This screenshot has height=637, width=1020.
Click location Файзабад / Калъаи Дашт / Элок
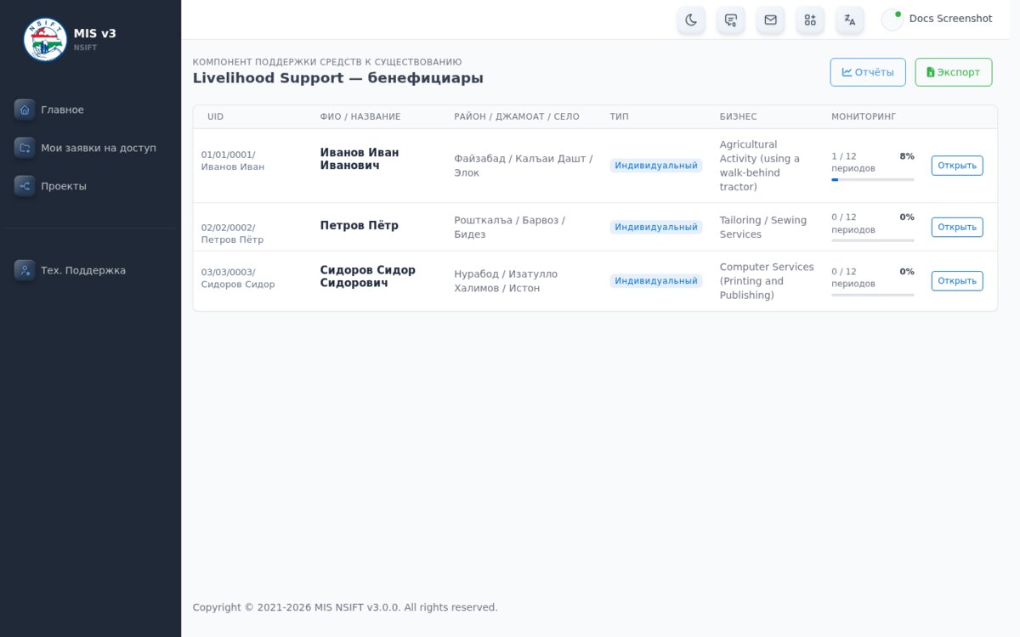point(524,166)
